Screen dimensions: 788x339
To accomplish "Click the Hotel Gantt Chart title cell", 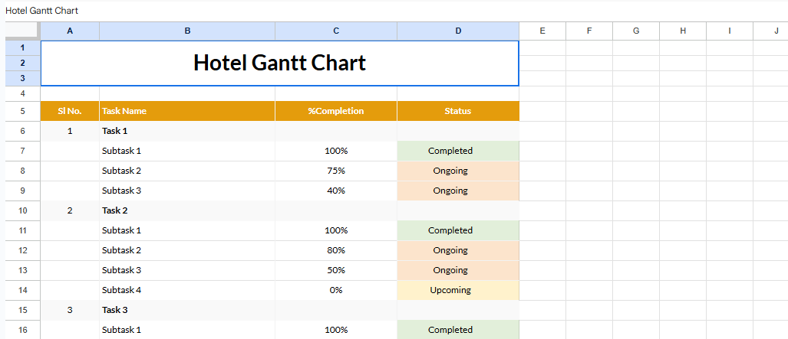I will 279,63.
